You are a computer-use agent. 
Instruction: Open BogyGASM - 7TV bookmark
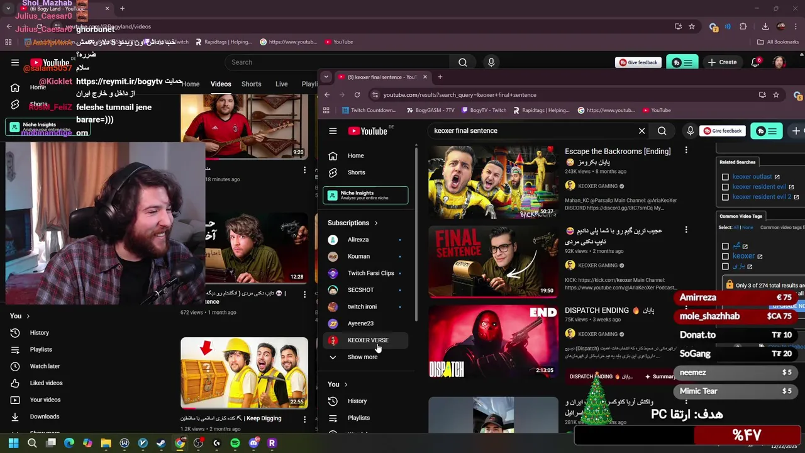tap(431, 111)
